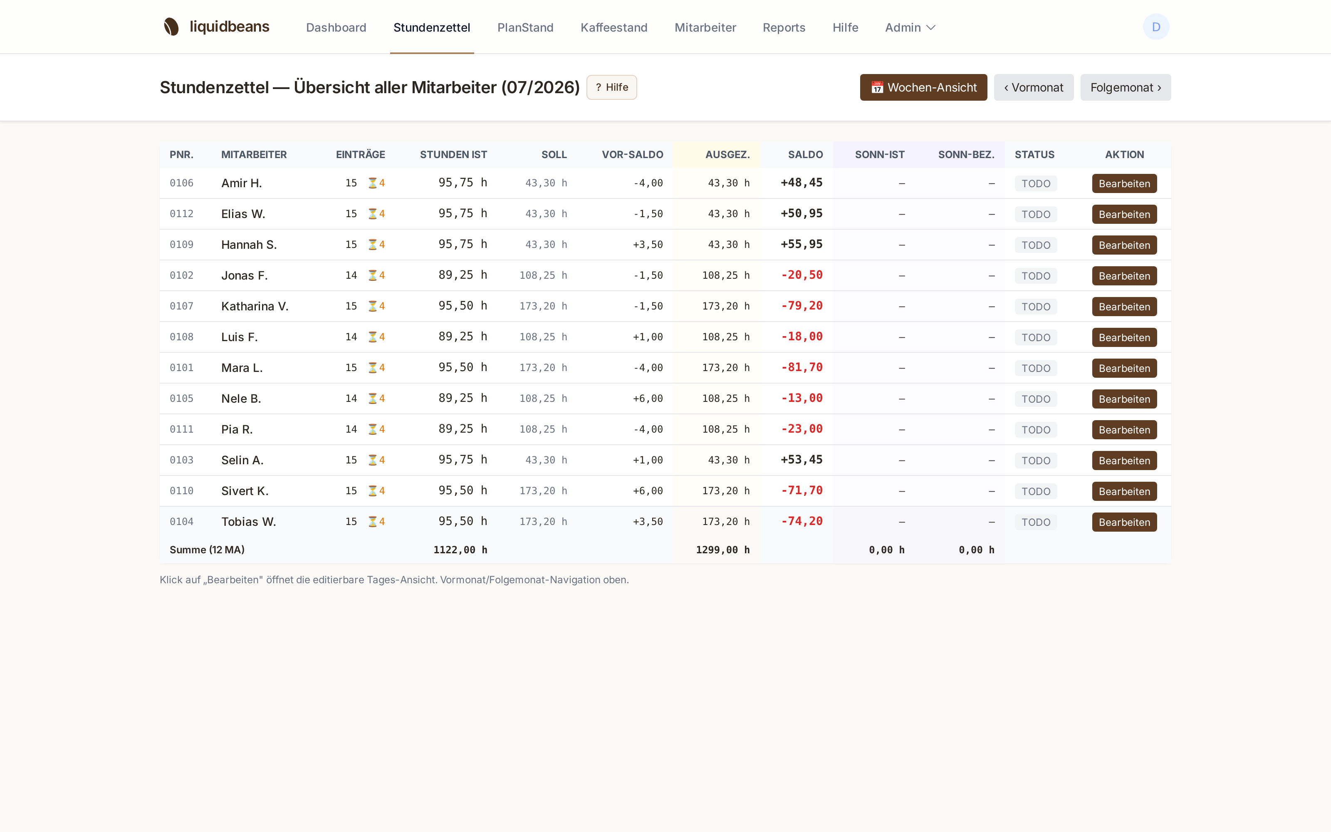Click the liquidbeans coffee bean logo
This screenshot has height=832, width=1331.
[x=172, y=27]
